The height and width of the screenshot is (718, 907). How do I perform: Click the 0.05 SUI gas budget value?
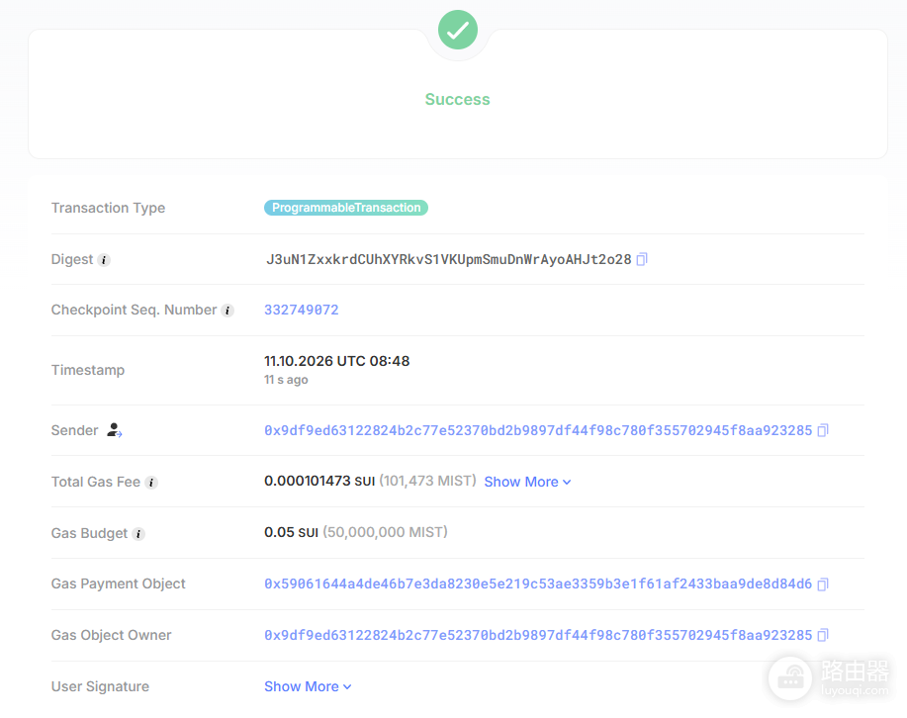291,532
